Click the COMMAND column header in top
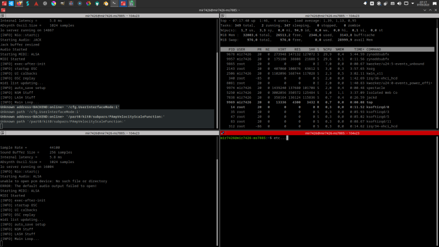The image size is (439, 247). click(374, 49)
